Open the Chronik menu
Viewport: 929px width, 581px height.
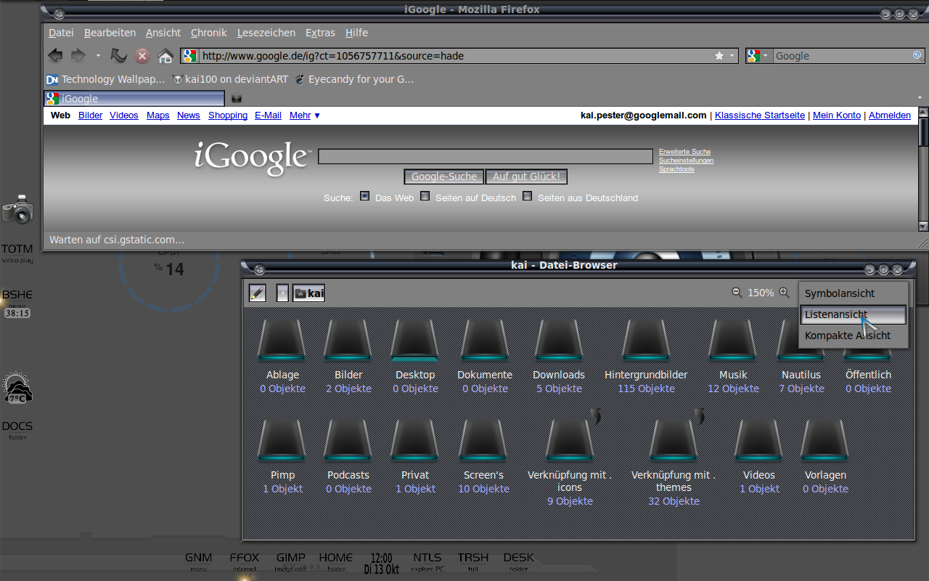[x=209, y=33]
